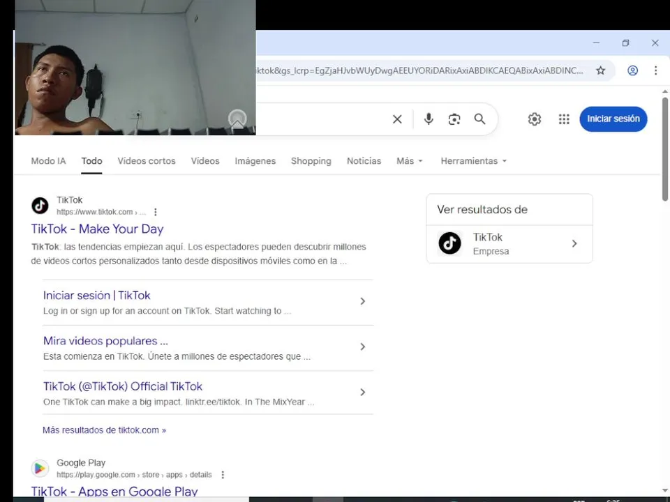Open more options for the Google Play result
This screenshot has height=502, width=670.
pyautogui.click(x=223, y=475)
